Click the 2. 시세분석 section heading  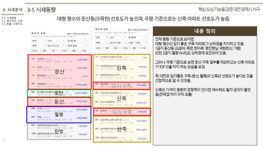pos(13,10)
